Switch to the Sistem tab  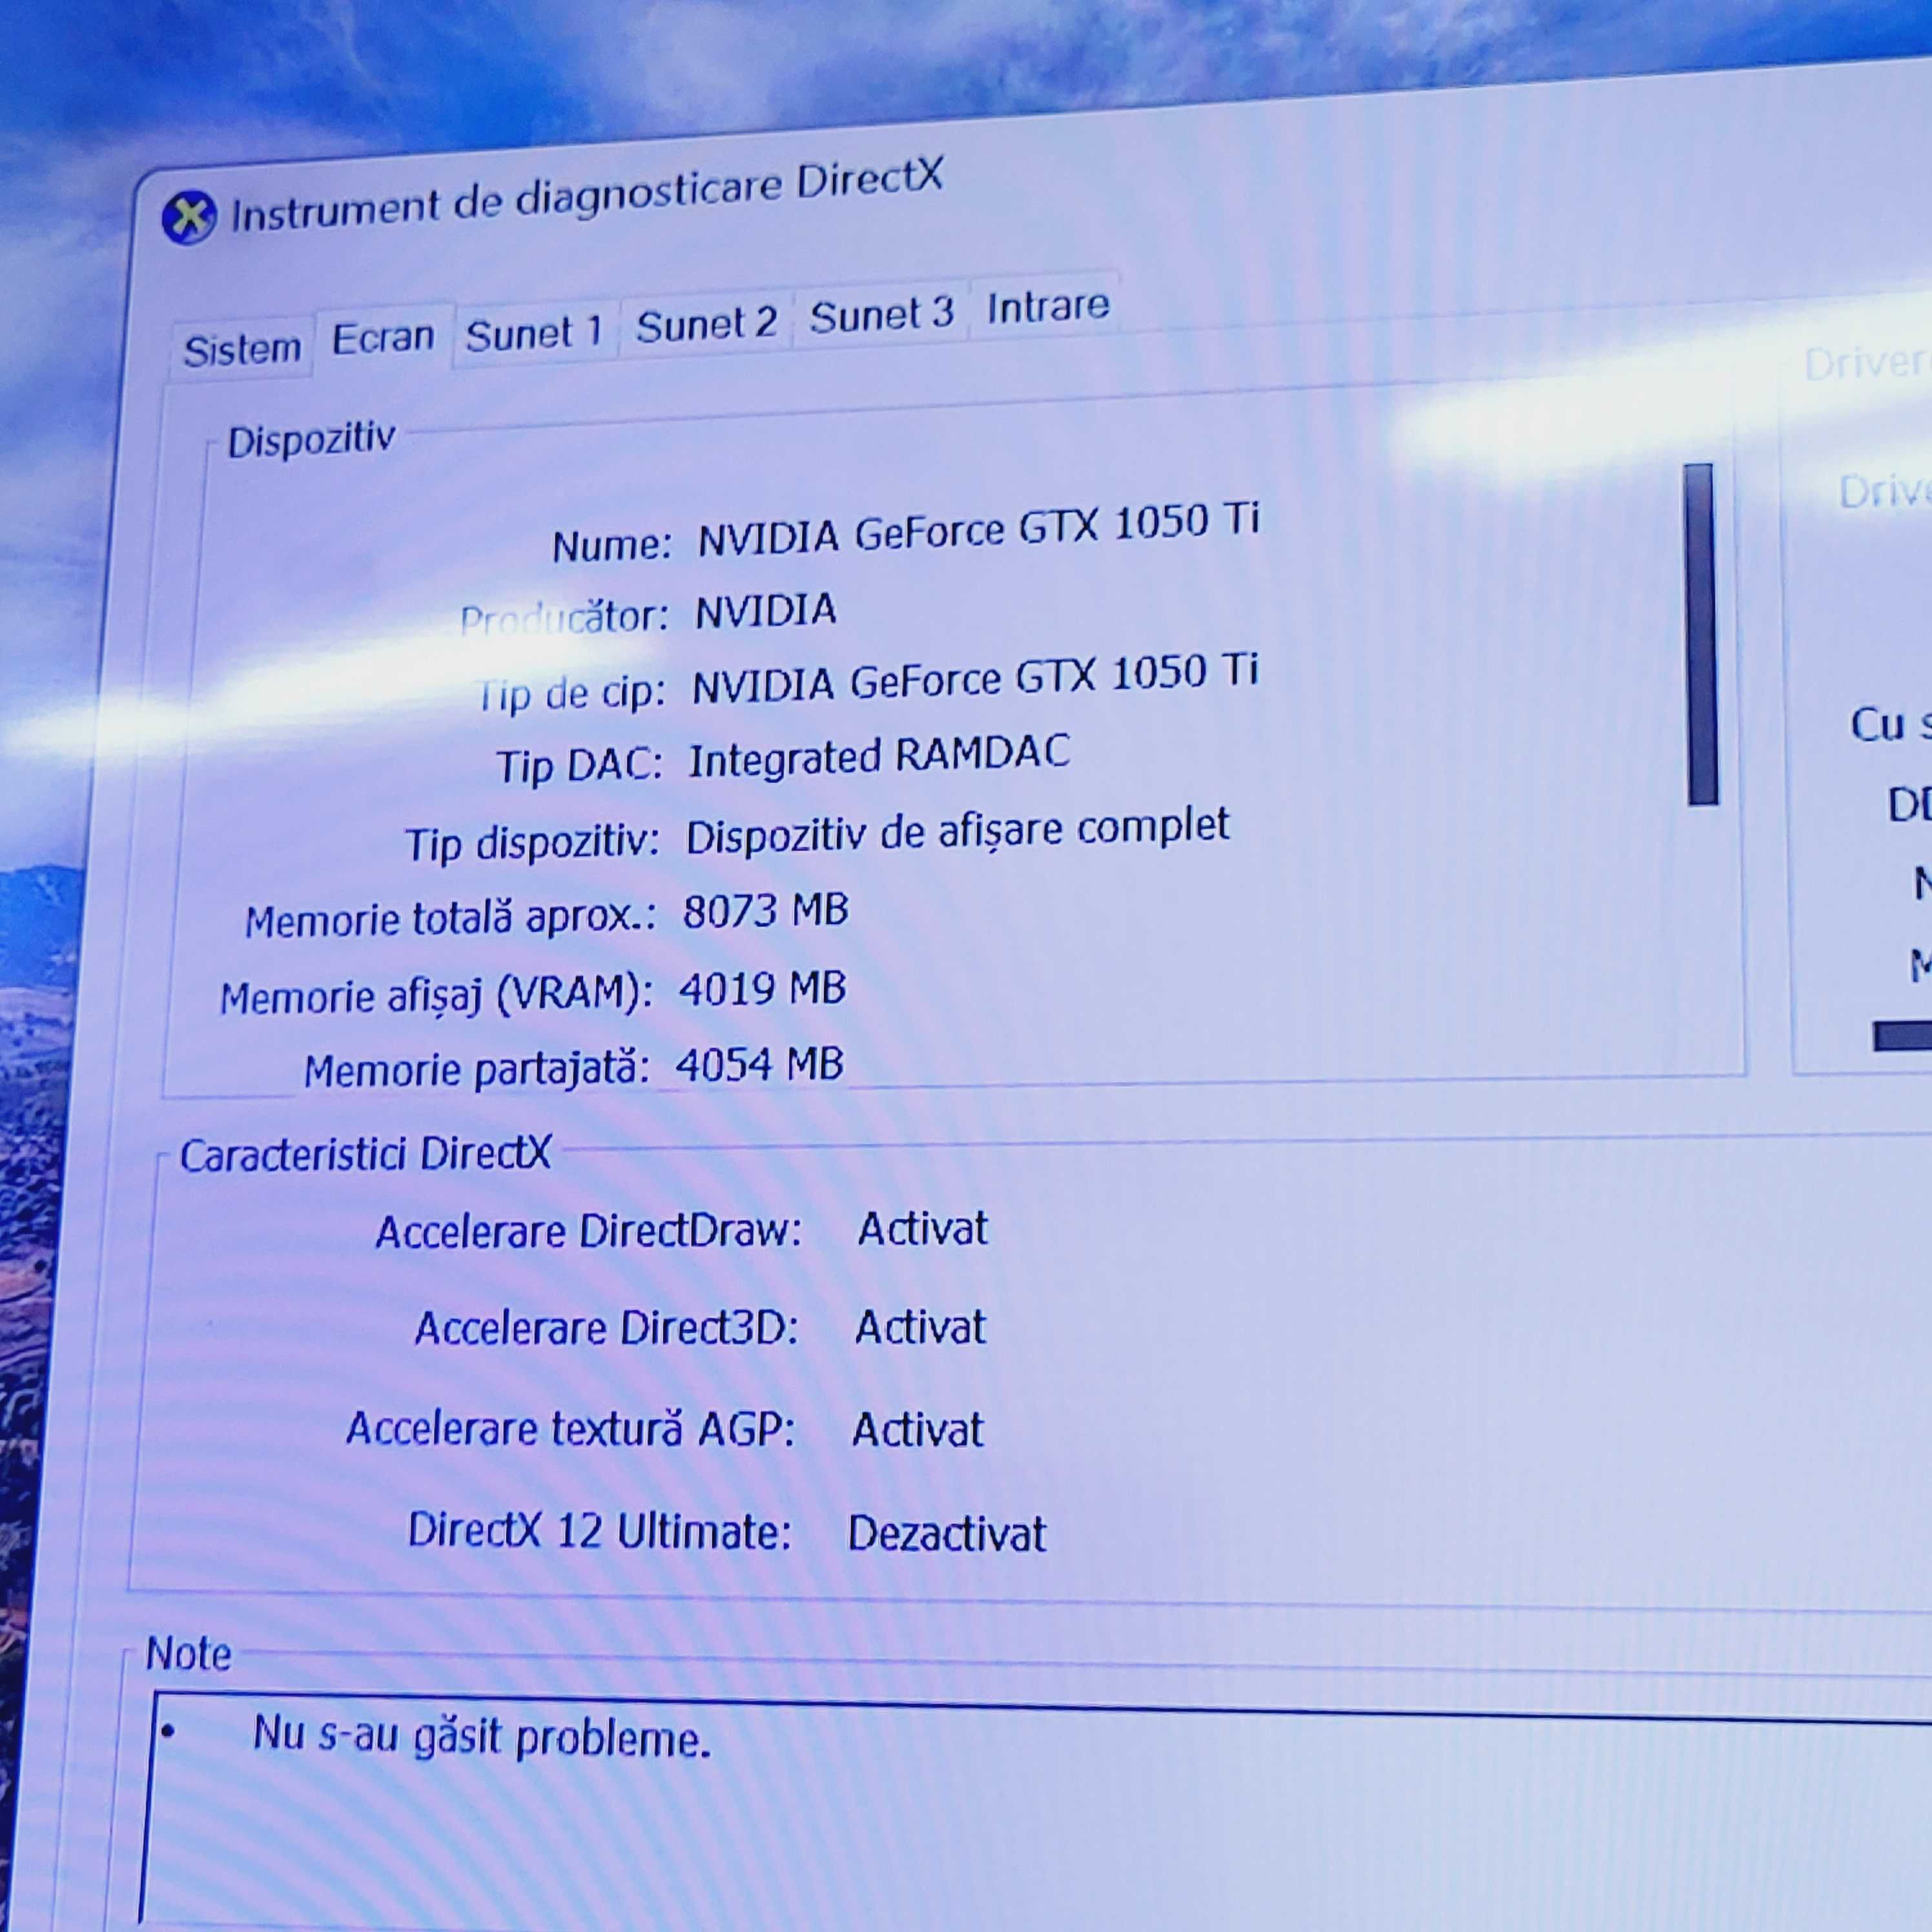point(242,350)
